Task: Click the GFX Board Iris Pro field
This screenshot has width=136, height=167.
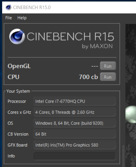Action: tap(75, 145)
